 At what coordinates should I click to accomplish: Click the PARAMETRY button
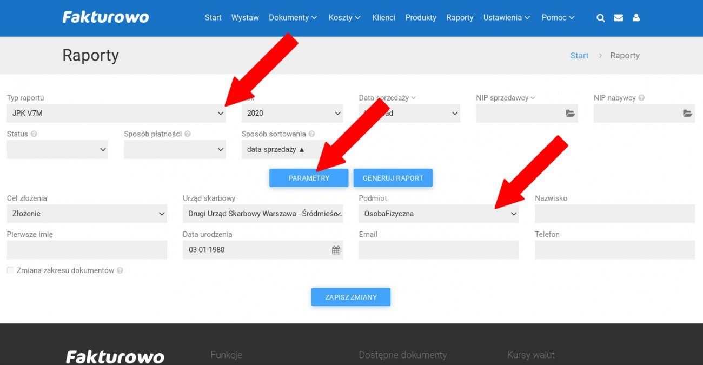(309, 178)
